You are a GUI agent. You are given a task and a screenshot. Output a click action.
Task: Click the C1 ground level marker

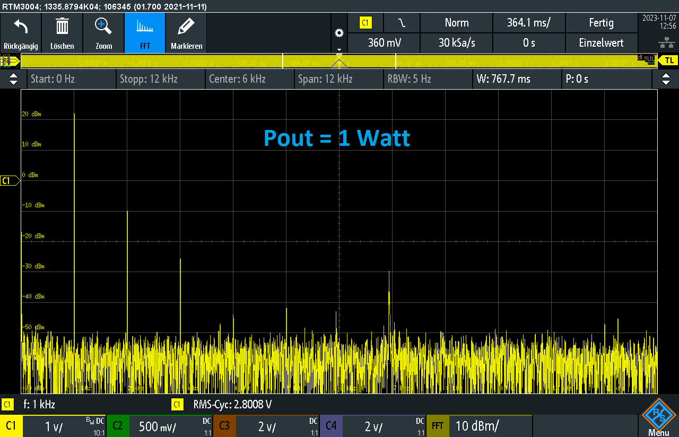pyautogui.click(x=10, y=181)
